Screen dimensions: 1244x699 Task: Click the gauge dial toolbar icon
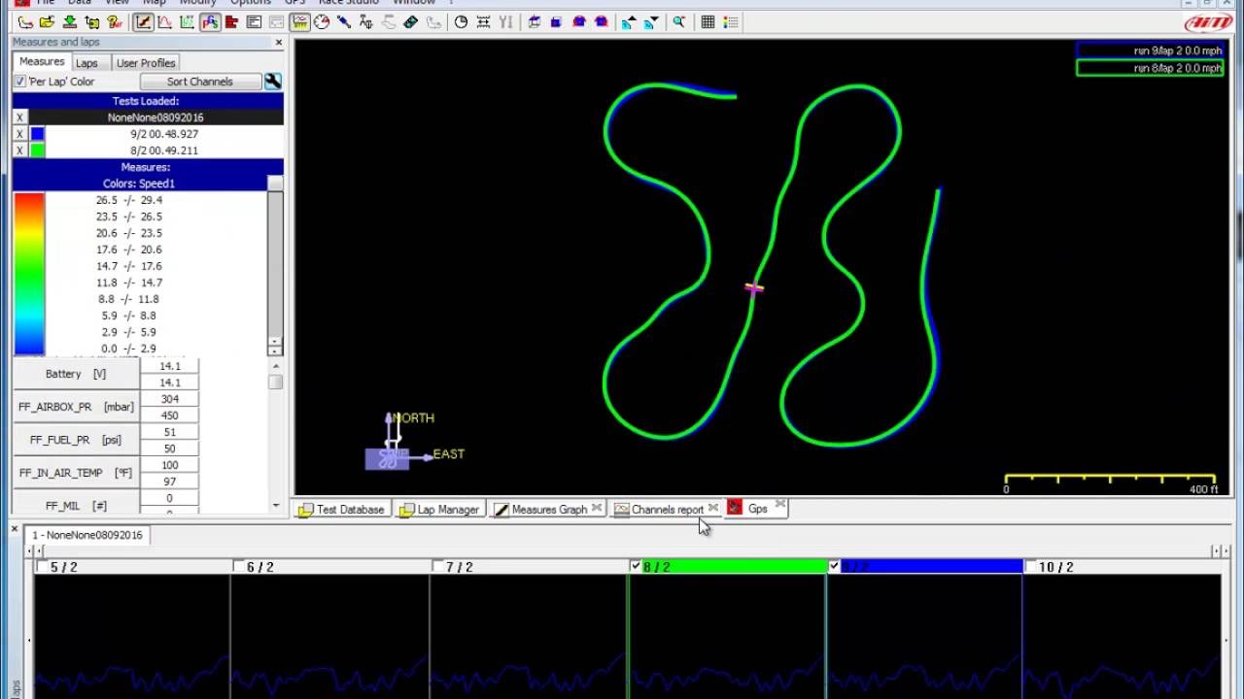[x=322, y=21]
